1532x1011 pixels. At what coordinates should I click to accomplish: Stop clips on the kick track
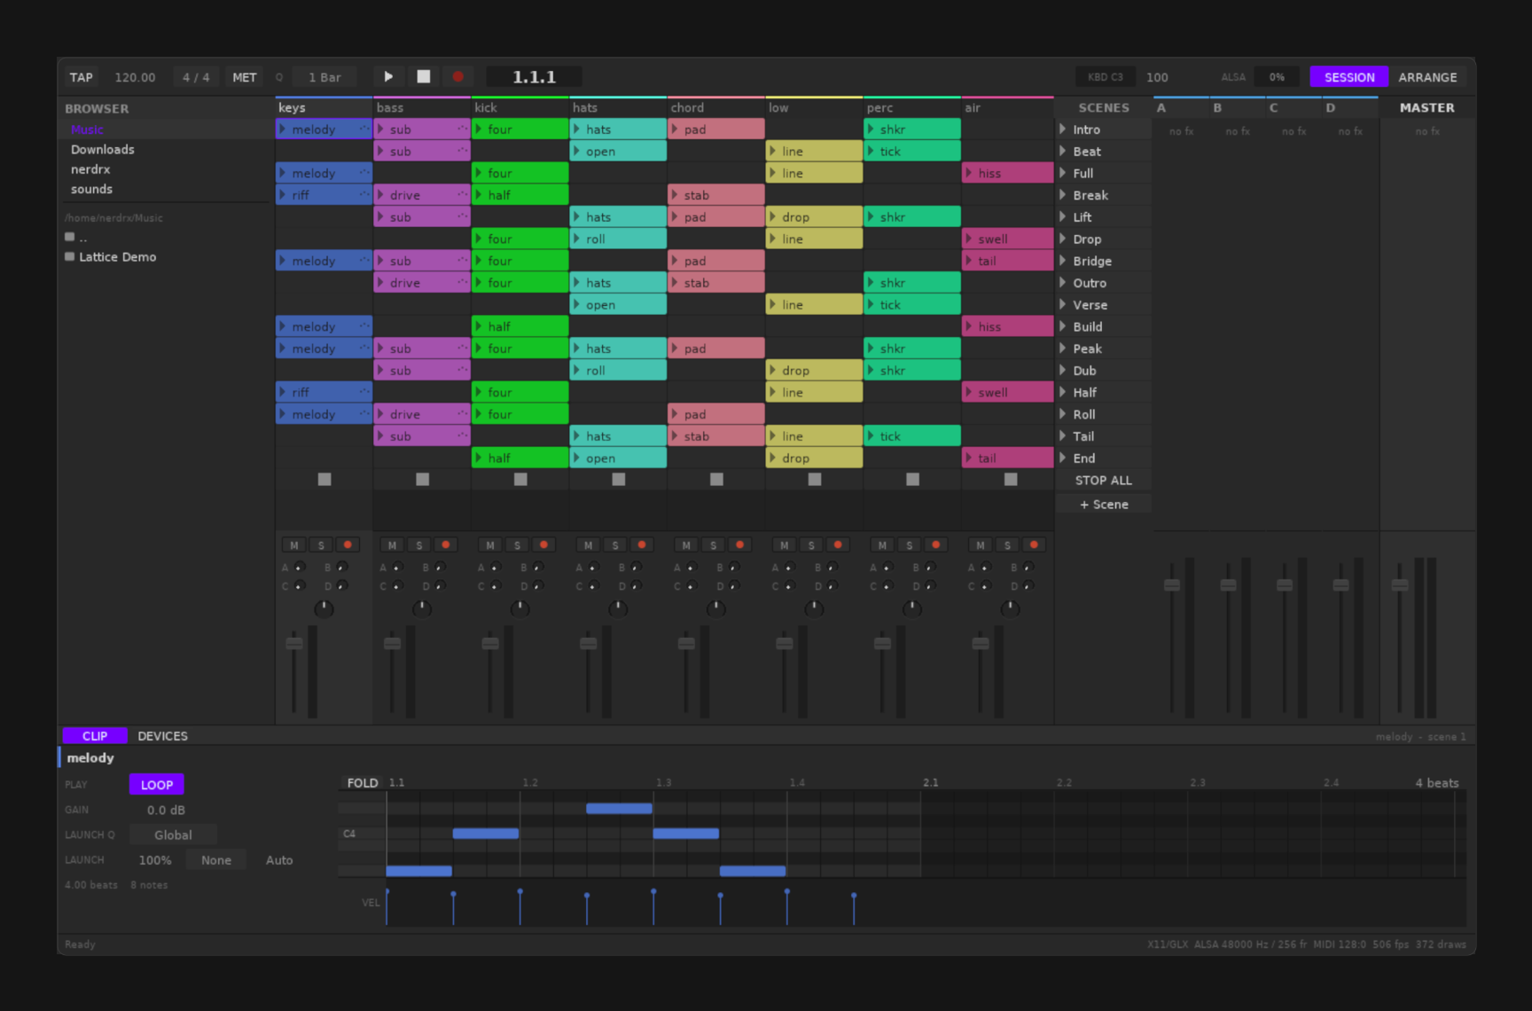pyautogui.click(x=520, y=480)
